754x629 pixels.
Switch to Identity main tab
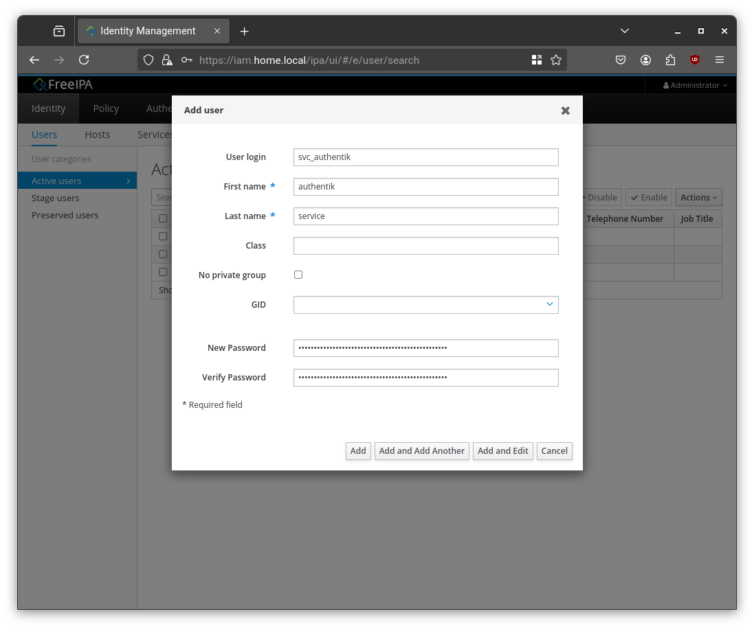[49, 108]
